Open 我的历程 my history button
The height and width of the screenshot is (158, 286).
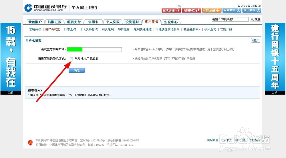192,10
